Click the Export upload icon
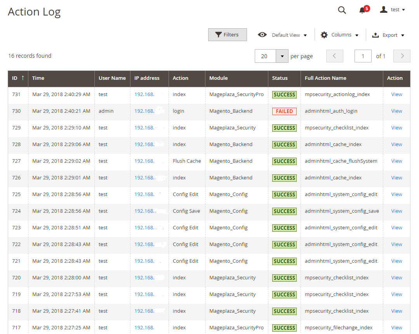This screenshot has height=334, width=419. pos(376,35)
